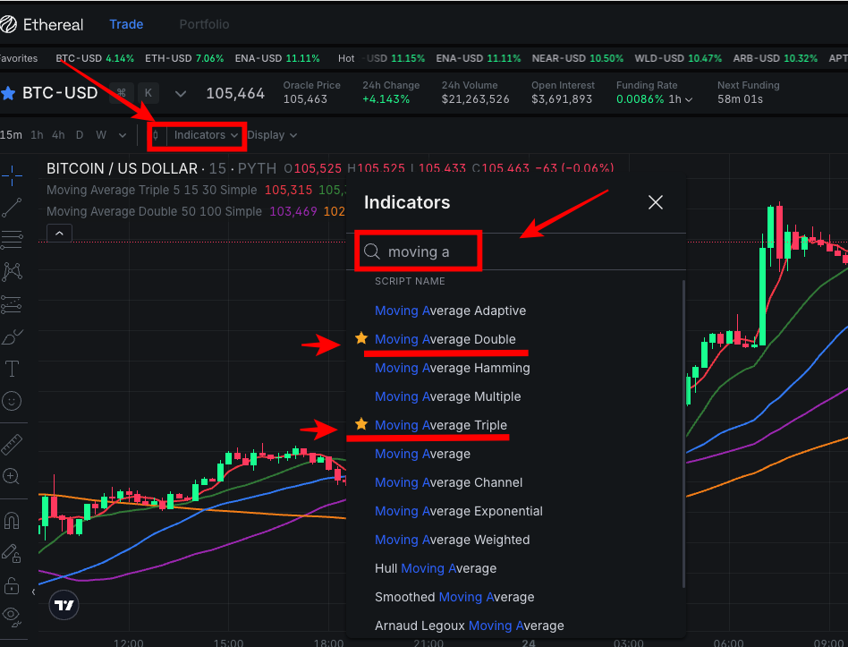The width and height of the screenshot is (848, 647).
Task: Add the Moving Average Exponential indicator
Action: click(459, 511)
